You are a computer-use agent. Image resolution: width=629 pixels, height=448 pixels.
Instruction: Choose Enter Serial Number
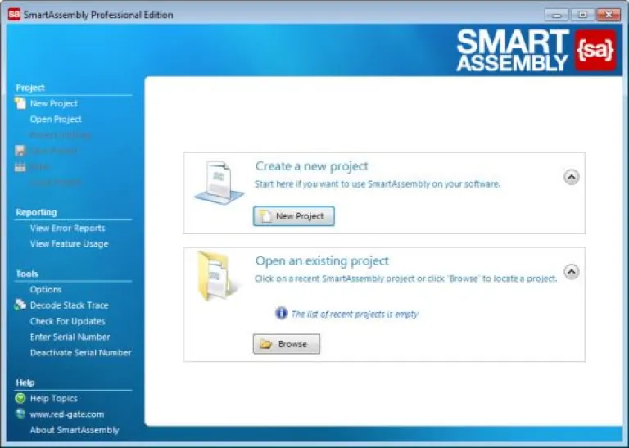70,337
